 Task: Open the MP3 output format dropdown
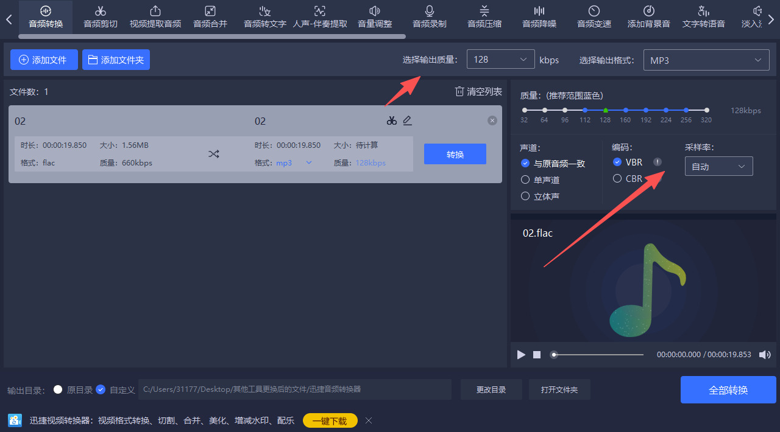(x=706, y=60)
